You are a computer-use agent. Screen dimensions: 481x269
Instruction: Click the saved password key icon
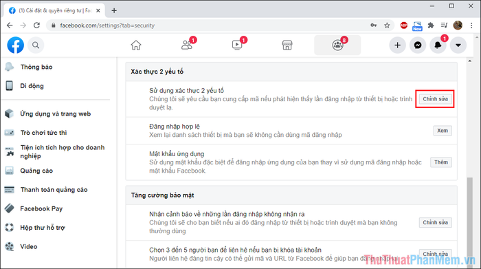[374, 25]
